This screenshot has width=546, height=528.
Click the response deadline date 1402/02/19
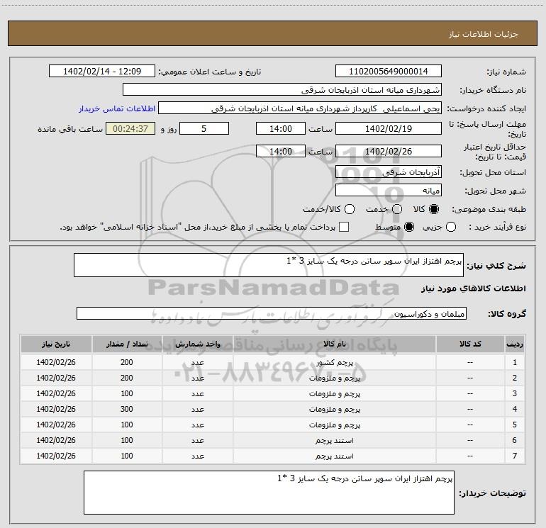point(389,128)
